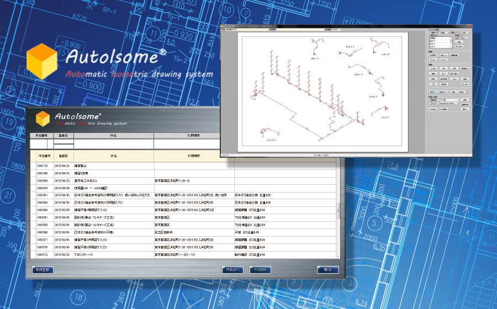Select the 練習2世帯 row
Screen dimensions: 497x309
coord(183,173)
